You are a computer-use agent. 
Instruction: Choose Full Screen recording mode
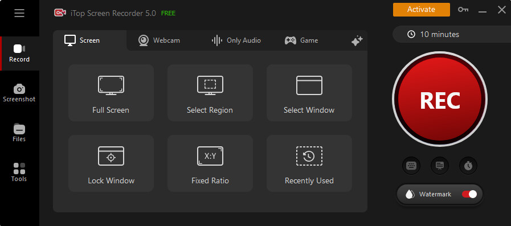[111, 93]
